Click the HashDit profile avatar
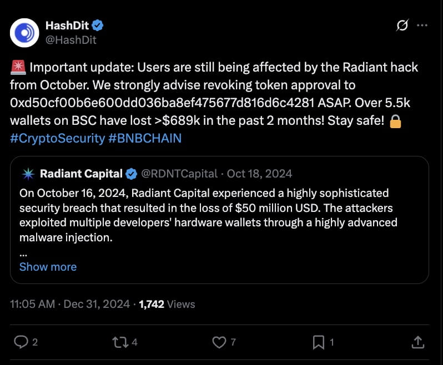 pos(24,33)
